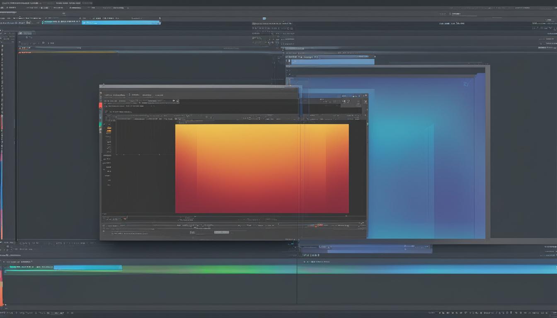The image size is (557, 318).
Task: Click the snapshot icon above the render preview
Action: (x=177, y=101)
